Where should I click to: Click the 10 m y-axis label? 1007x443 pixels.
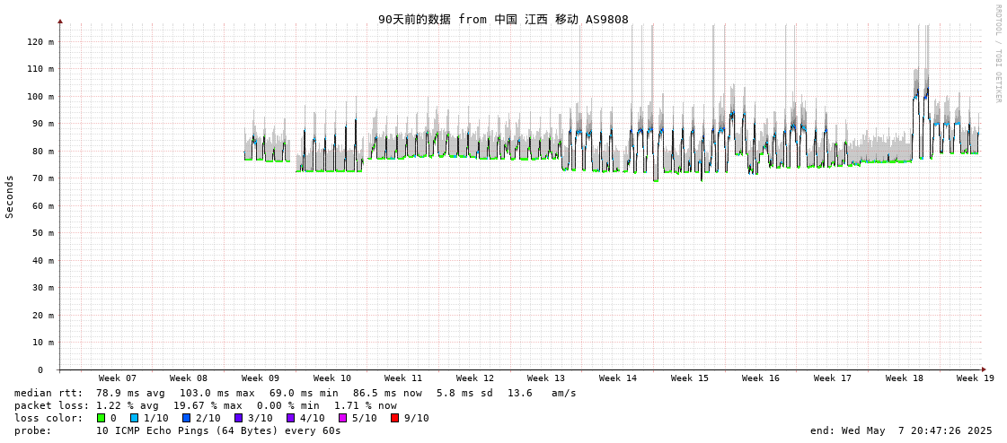(44, 343)
